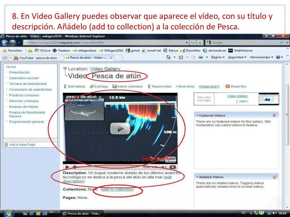Open the Educa favorites shortcut
The image size is (290, 217).
click(x=170, y=50)
